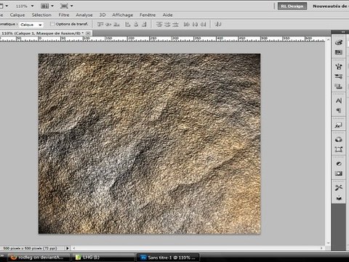
Task: Enable the 'Options de transf.' checkbox
Action: [52, 24]
